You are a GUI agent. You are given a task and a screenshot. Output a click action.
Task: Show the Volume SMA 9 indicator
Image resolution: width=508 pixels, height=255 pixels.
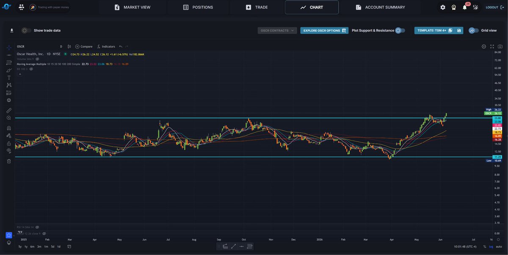tap(37, 59)
